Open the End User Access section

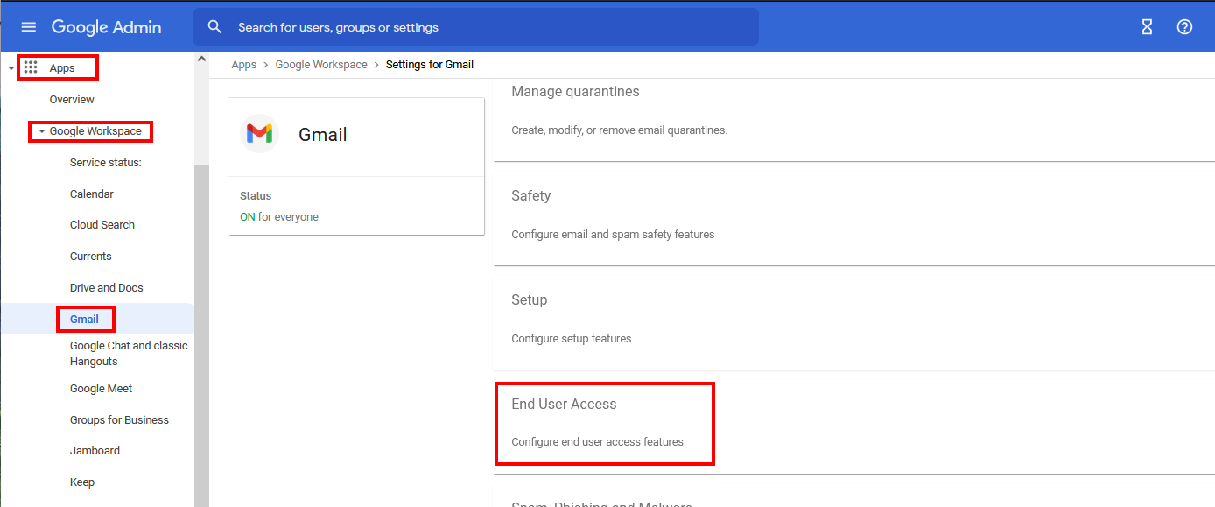pyautogui.click(x=853, y=423)
